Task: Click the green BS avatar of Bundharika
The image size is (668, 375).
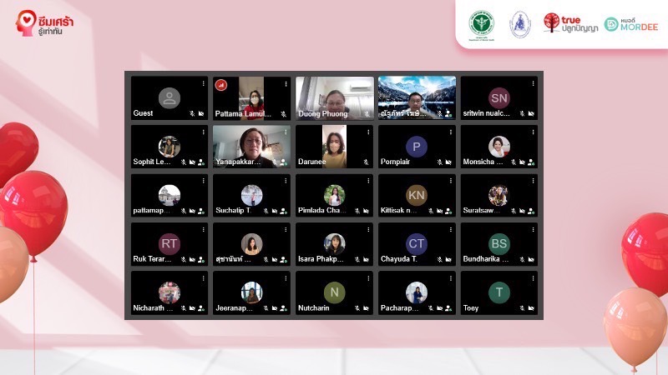Action: coord(498,243)
